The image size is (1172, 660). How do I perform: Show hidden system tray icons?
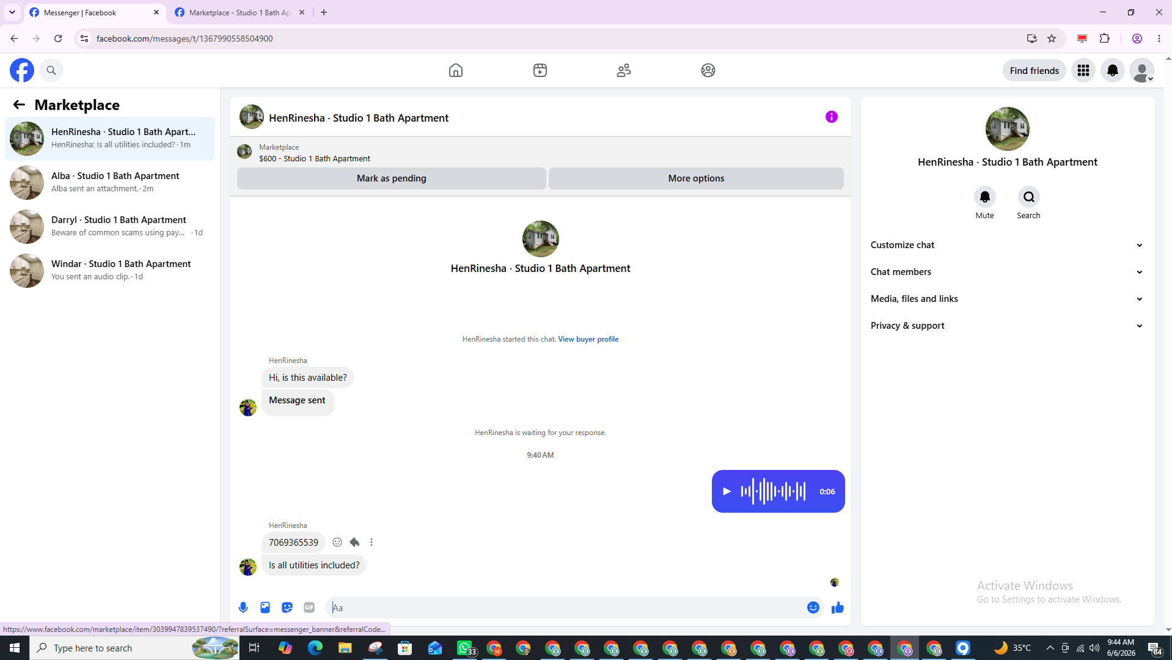point(1050,648)
